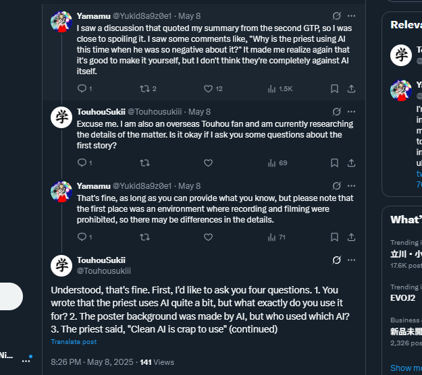This screenshot has height=375, width=422.
Task: Bookmark Yamamu's top post about the priest
Action: pyautogui.click(x=334, y=88)
